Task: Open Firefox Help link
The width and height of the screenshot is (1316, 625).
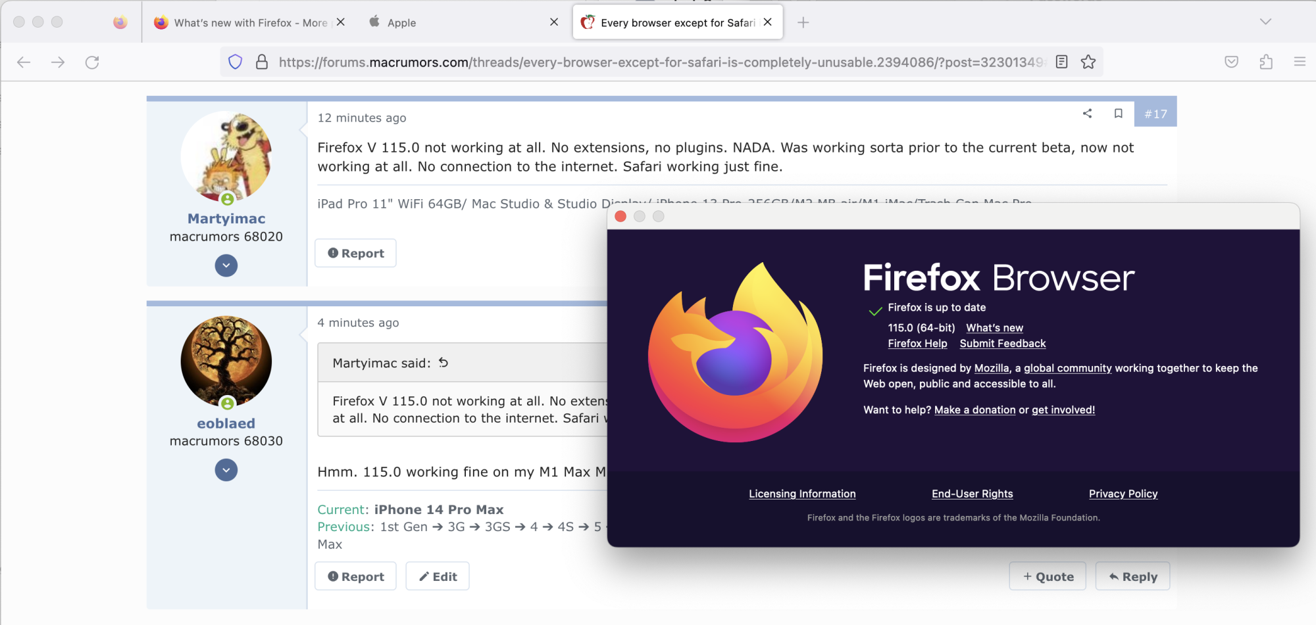Action: (x=918, y=344)
